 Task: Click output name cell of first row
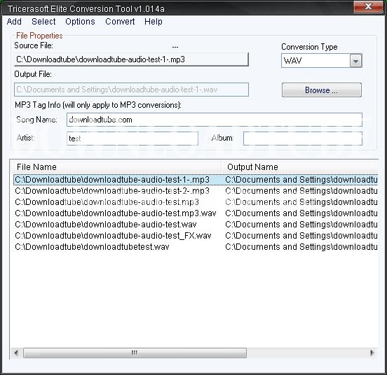pyautogui.click(x=301, y=180)
